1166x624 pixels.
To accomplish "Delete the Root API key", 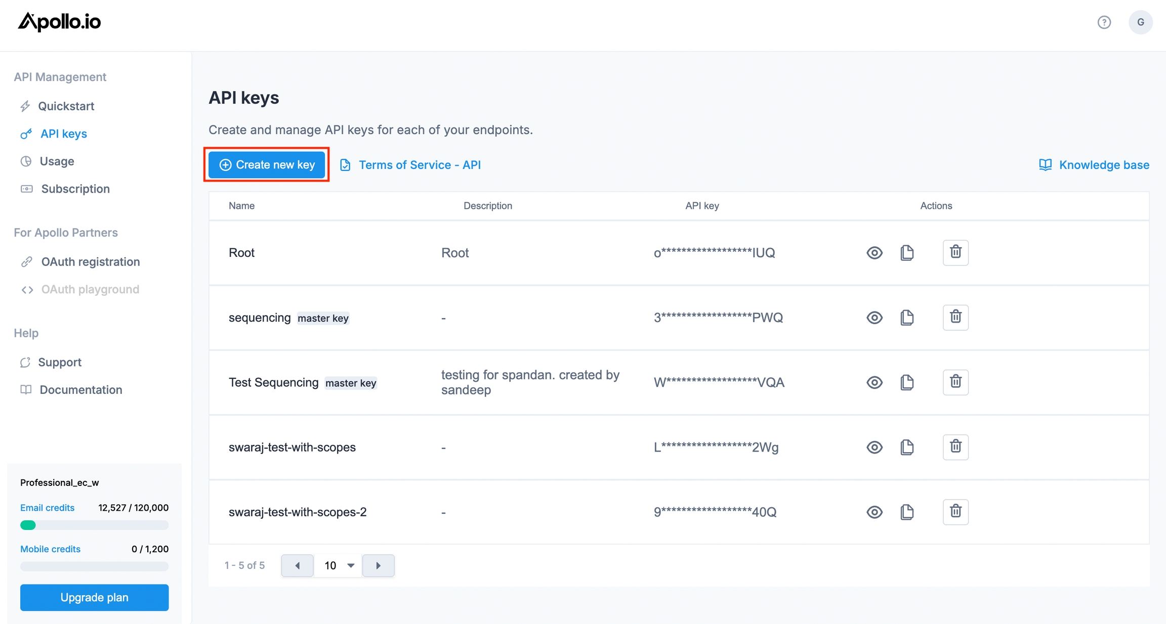I will point(955,252).
